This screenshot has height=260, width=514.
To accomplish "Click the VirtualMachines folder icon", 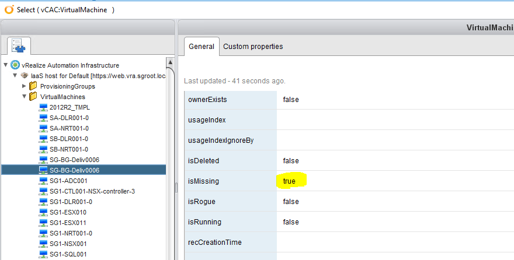I will 33,96.
